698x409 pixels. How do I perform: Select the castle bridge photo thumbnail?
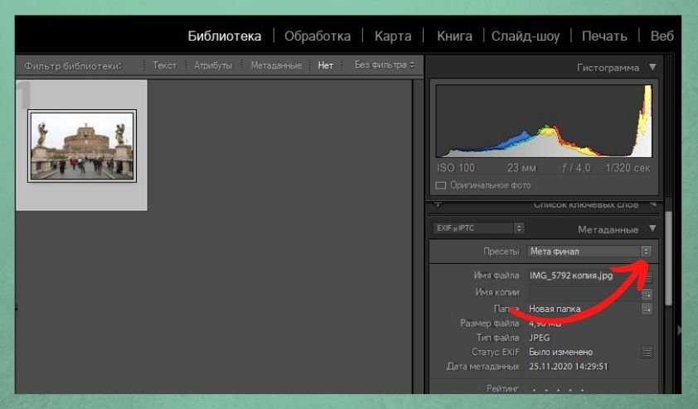point(82,146)
